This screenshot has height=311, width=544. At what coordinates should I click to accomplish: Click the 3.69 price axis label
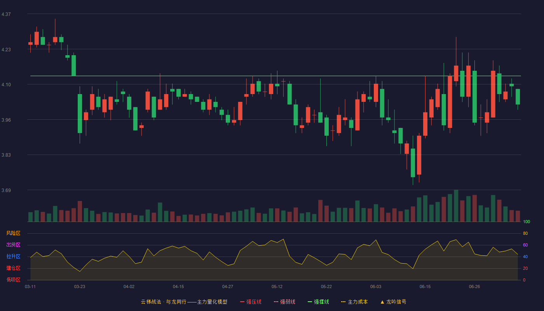6,190
